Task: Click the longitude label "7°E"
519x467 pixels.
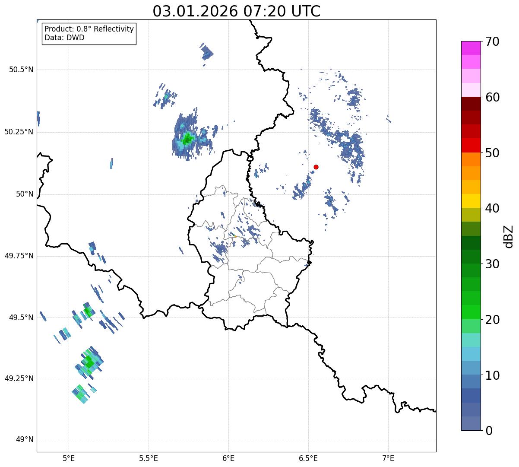Action: 388,458
